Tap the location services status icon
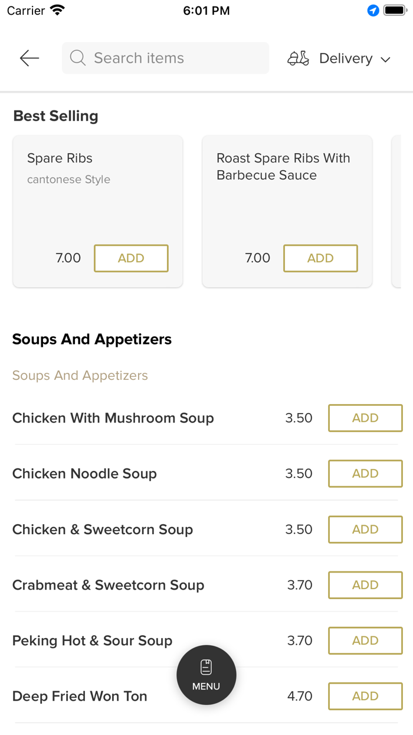 click(373, 11)
